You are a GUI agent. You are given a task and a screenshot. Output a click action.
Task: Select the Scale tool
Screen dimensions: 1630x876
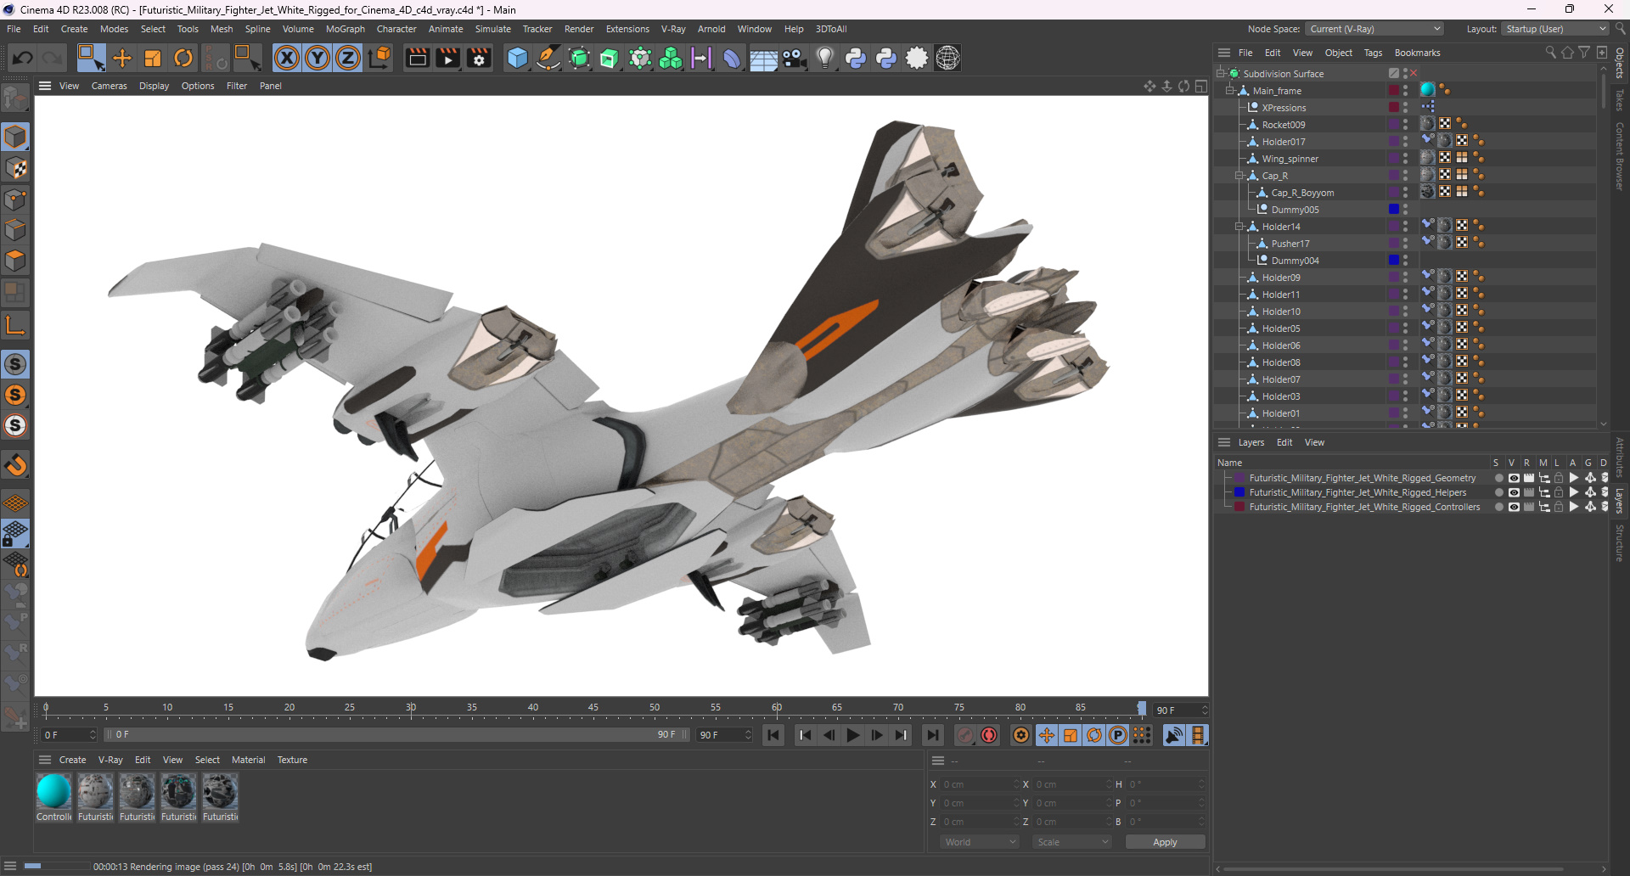click(153, 58)
